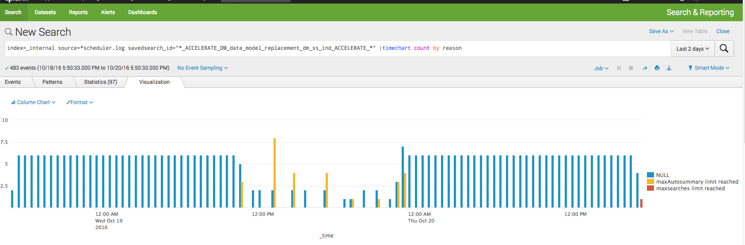The height and width of the screenshot is (245, 745).
Task: Expand the No Event Sampling dropdown
Action: (203, 68)
